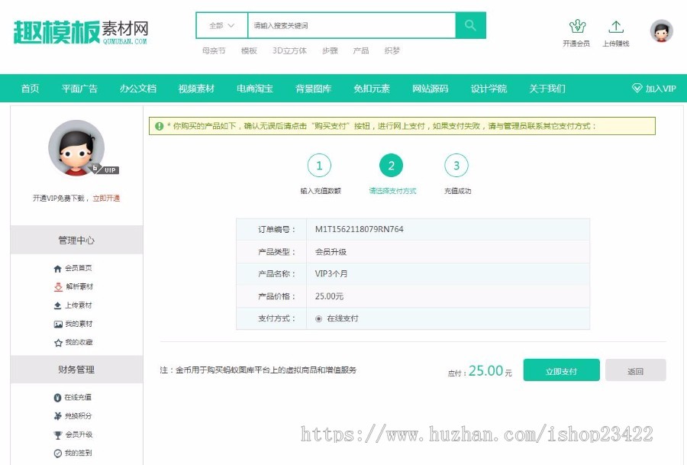Select the 上传素材 upload icon in sidebar
The width and height of the screenshot is (687, 465).
tap(59, 305)
